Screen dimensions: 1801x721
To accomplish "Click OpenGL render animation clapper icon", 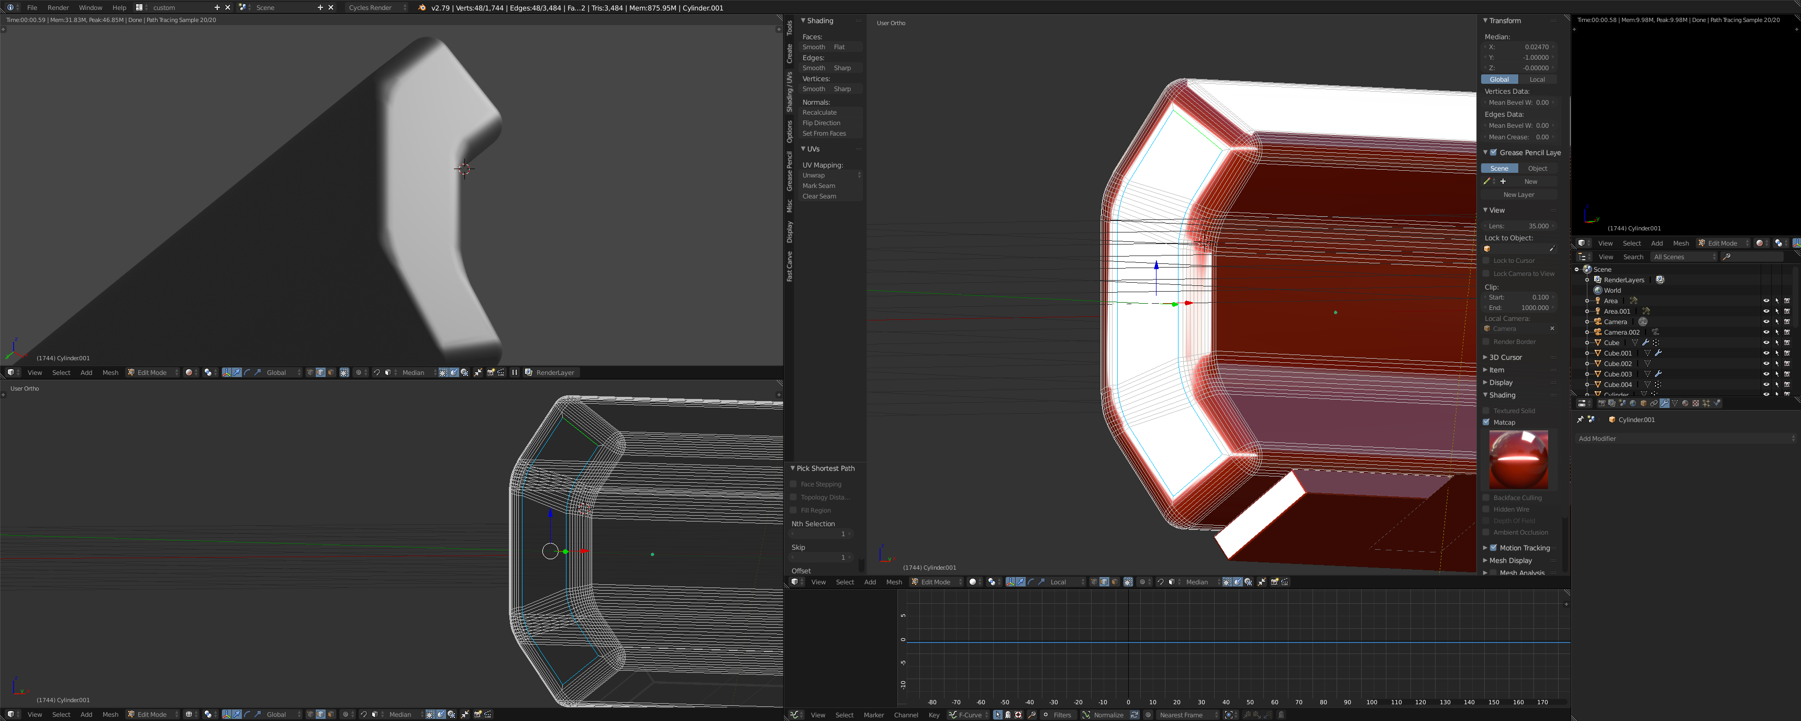I will click(x=1285, y=582).
